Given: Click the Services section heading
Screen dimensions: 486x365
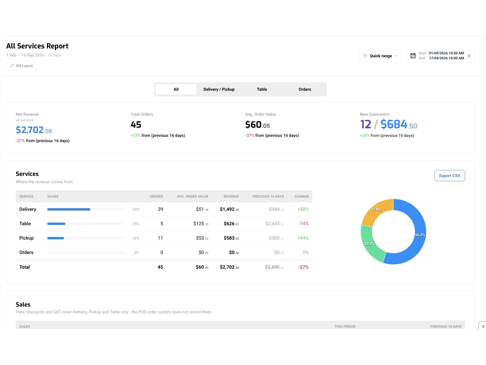Looking at the screenshot, I should pyautogui.click(x=27, y=174).
